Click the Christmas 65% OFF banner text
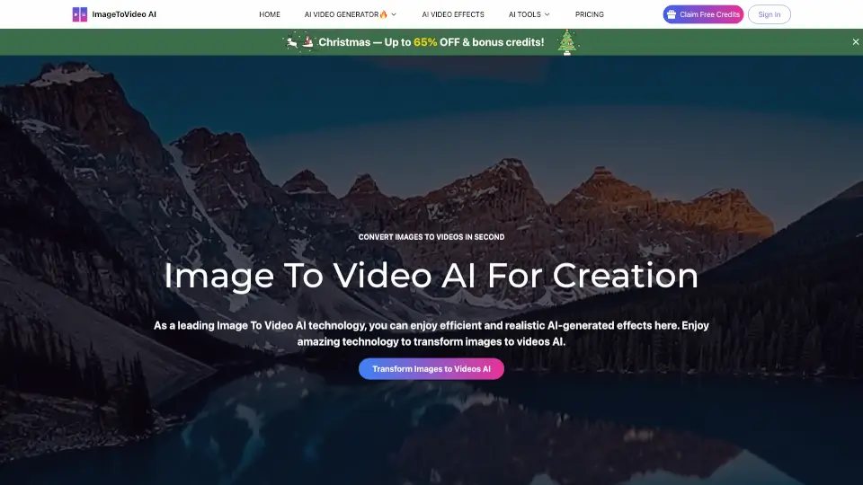This screenshot has height=485, width=863. tap(431, 42)
